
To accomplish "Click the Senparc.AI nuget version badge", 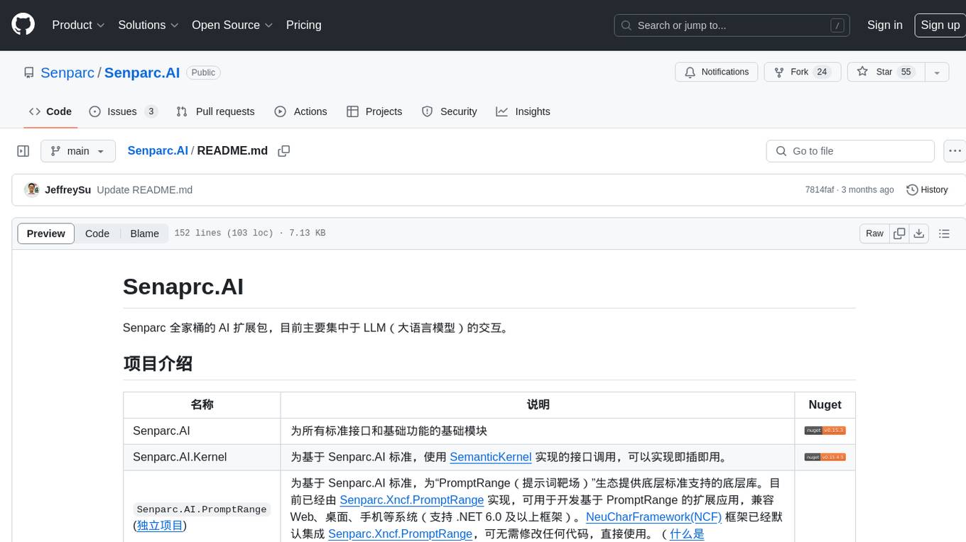I will click(825, 431).
